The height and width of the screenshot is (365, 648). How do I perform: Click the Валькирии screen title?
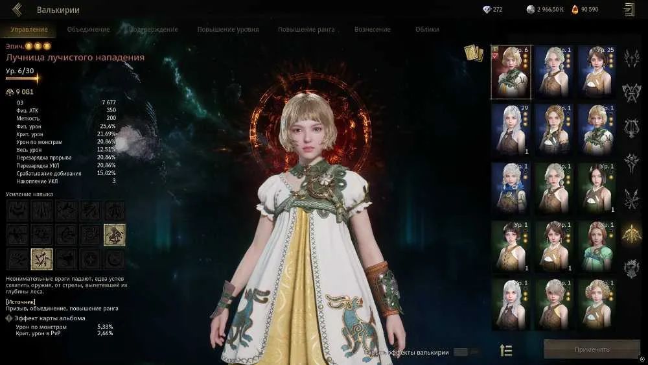tap(58, 10)
